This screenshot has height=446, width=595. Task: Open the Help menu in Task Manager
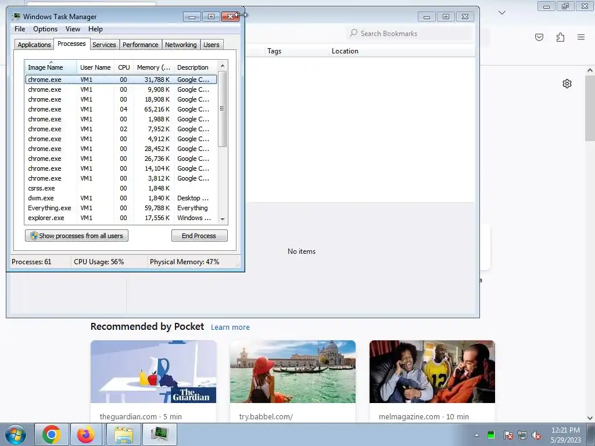pos(95,29)
